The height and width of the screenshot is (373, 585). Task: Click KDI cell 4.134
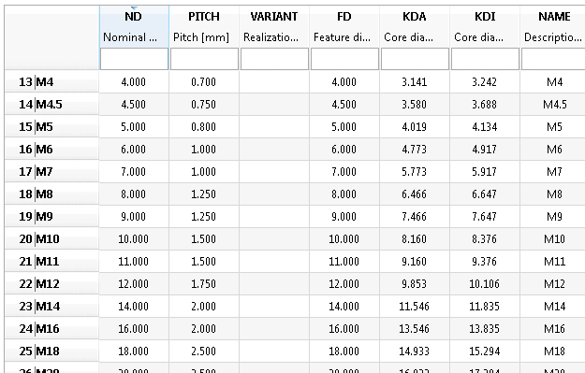point(485,127)
